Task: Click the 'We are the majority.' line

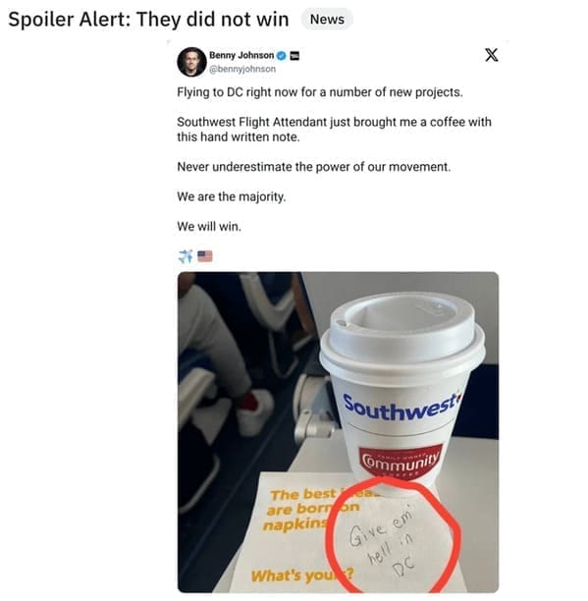Action: (232, 196)
